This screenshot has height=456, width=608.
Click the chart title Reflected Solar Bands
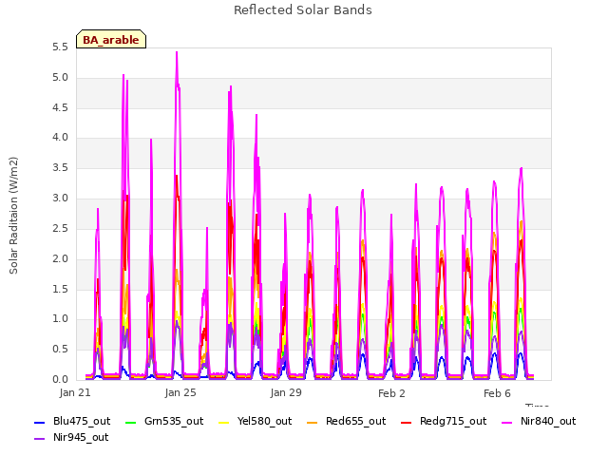(303, 10)
